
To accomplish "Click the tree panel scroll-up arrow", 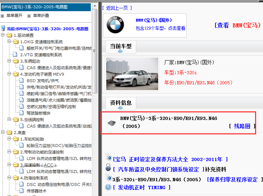I will 95,6.
